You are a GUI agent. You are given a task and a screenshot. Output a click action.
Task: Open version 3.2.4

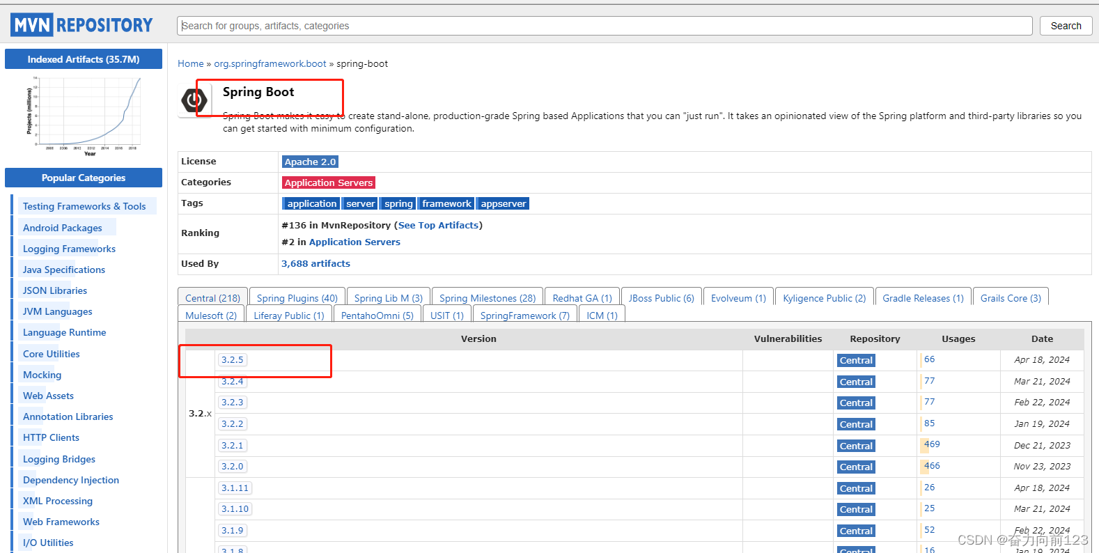coord(233,381)
